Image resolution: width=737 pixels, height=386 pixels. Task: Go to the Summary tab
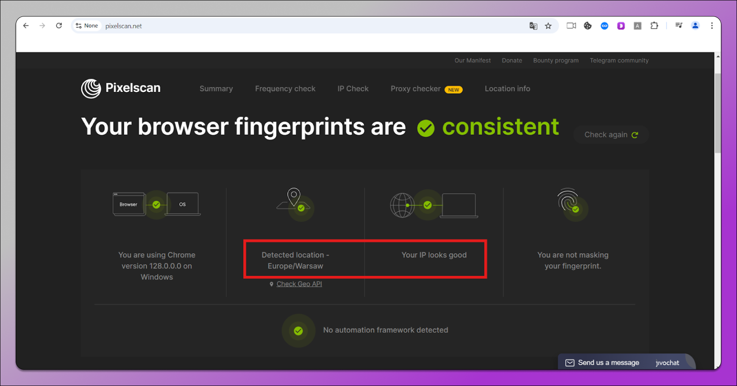216,89
